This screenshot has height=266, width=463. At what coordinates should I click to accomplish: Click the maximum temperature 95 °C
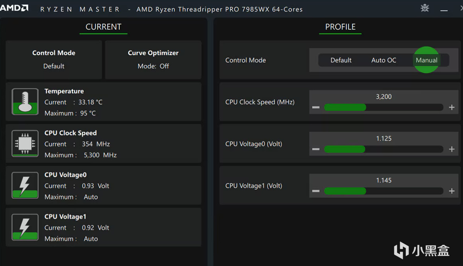pyautogui.click(x=87, y=113)
